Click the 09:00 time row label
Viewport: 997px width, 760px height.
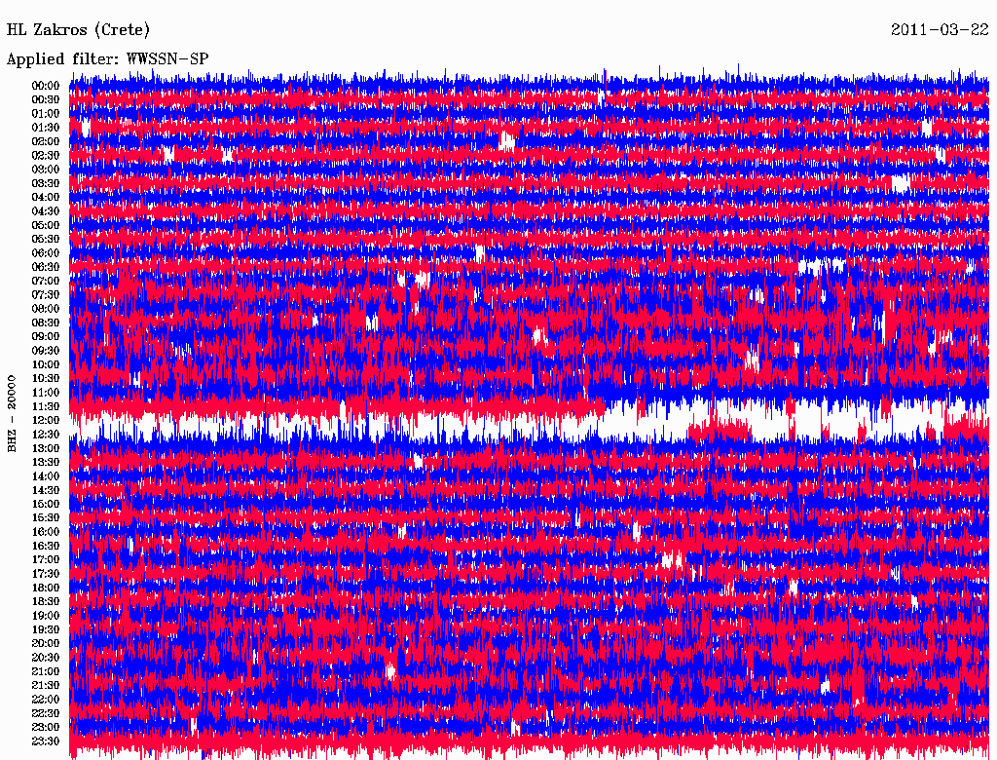[46, 337]
